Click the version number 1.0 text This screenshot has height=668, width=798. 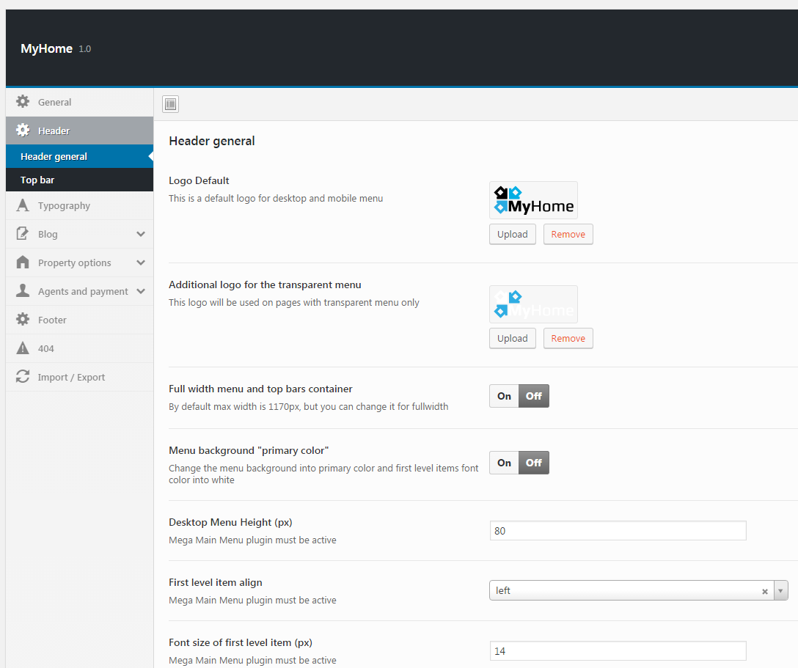[x=85, y=49]
